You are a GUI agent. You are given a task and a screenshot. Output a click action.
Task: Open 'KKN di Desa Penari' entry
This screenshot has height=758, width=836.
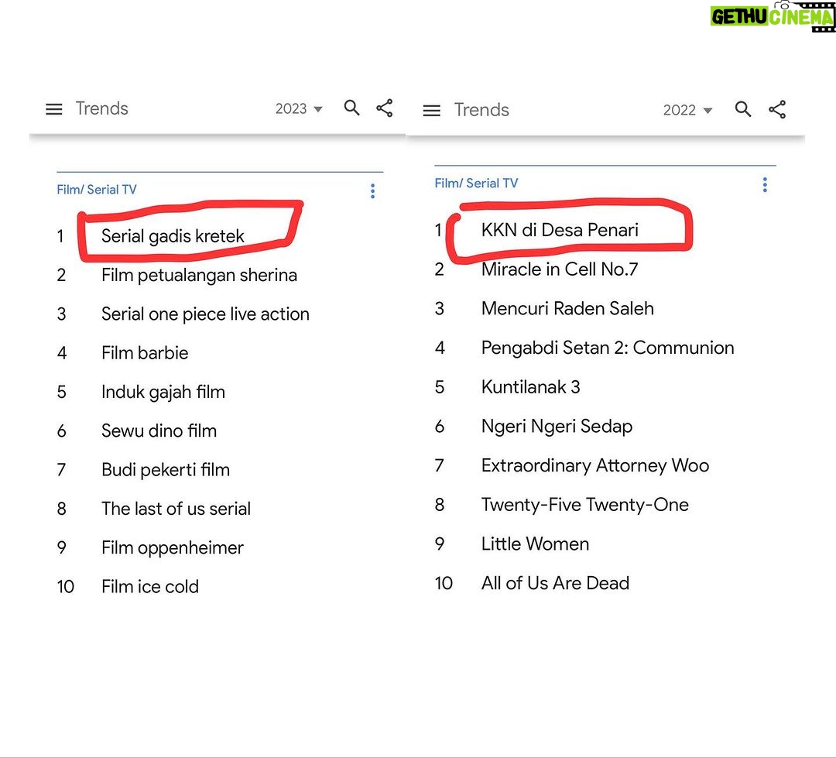pyautogui.click(x=560, y=229)
